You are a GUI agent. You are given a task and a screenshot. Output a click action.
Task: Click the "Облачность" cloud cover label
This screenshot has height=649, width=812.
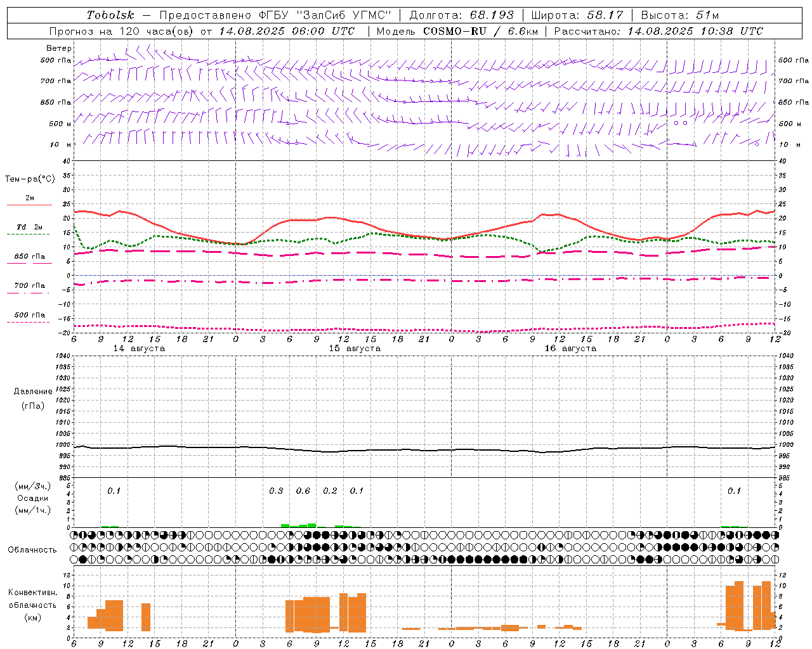pos(32,549)
